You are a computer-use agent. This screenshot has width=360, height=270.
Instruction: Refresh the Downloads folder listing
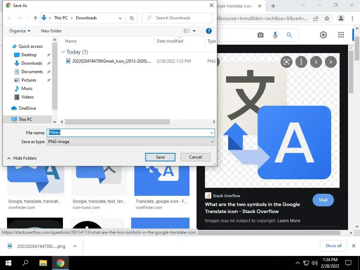click(131, 18)
